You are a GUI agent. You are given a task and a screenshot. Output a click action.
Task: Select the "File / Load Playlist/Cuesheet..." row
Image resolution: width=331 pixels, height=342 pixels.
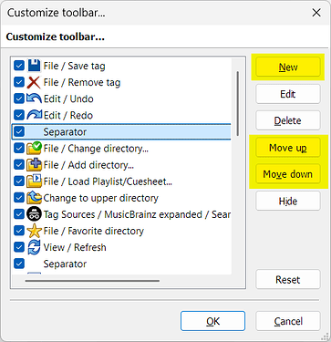121,181
